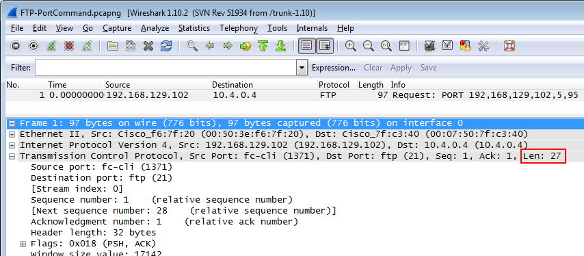Click in the display Filter field

[165, 68]
